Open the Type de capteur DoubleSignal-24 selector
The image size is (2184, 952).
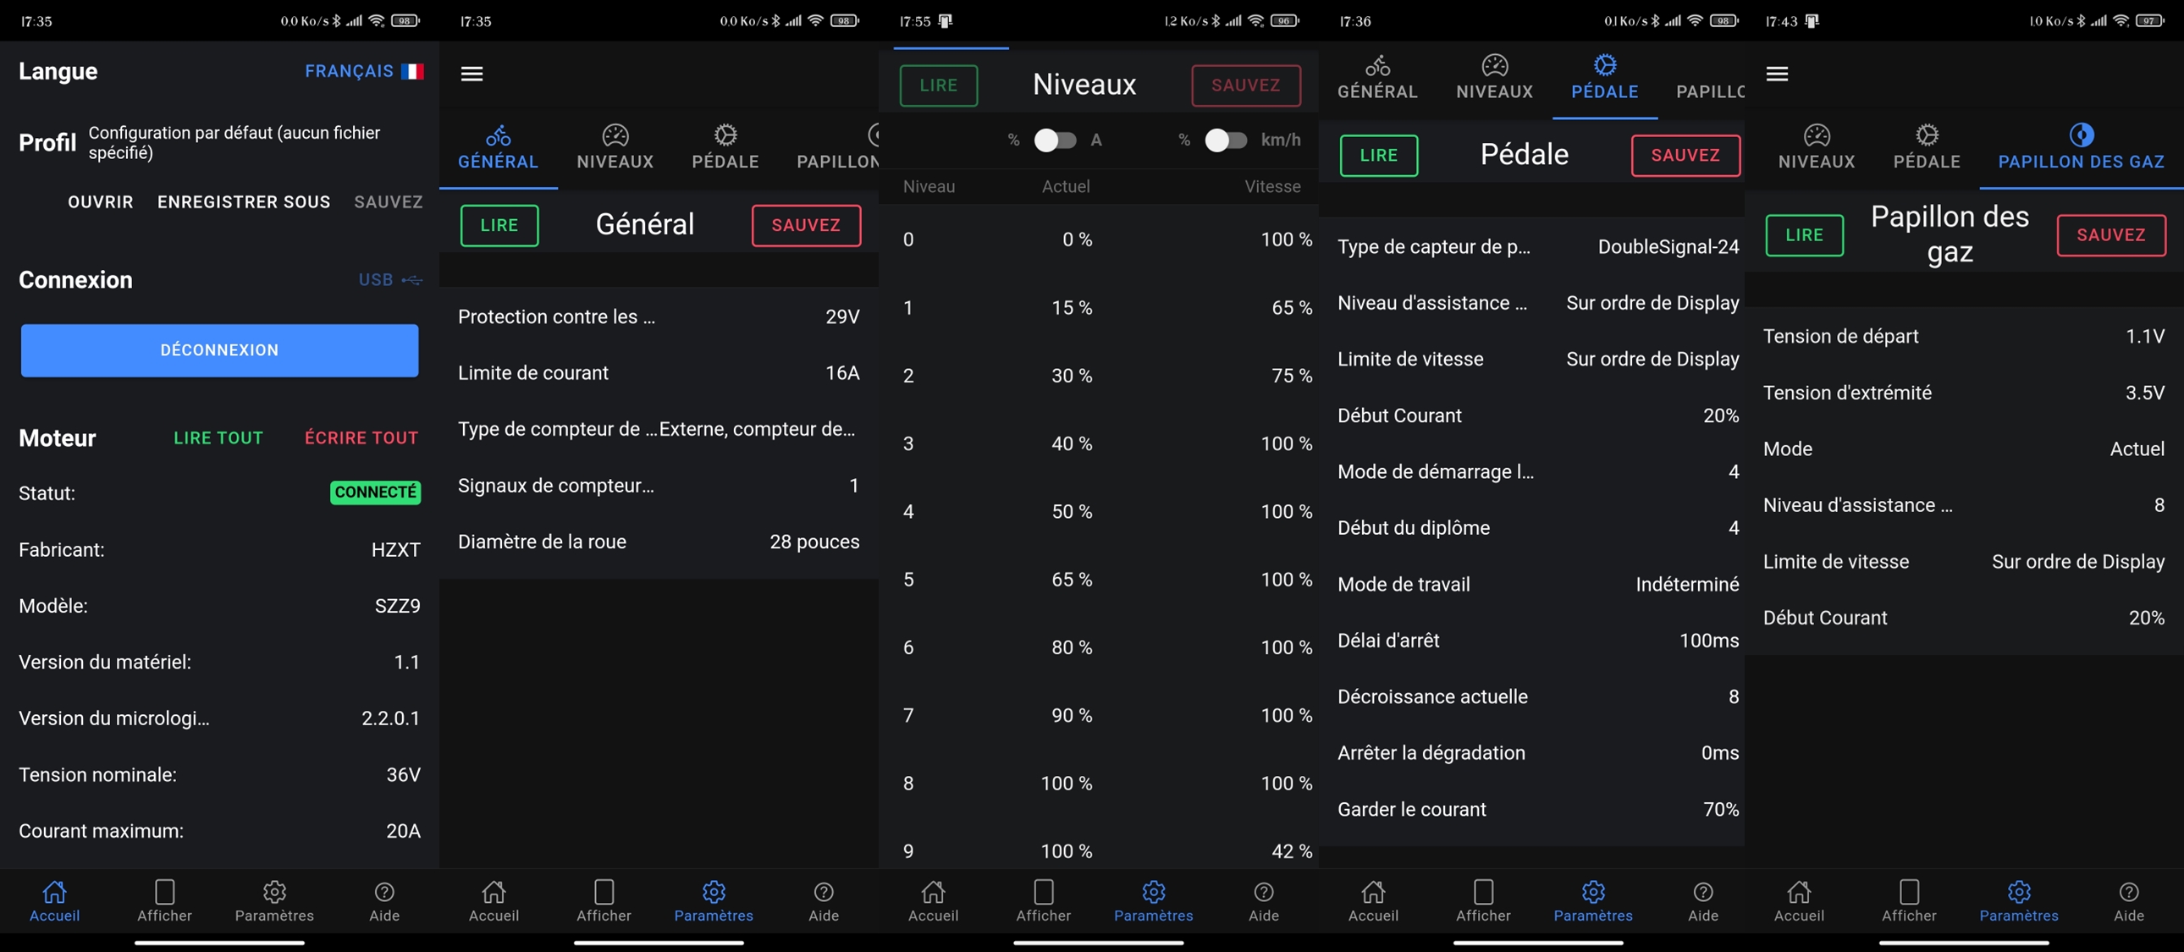1538,247
